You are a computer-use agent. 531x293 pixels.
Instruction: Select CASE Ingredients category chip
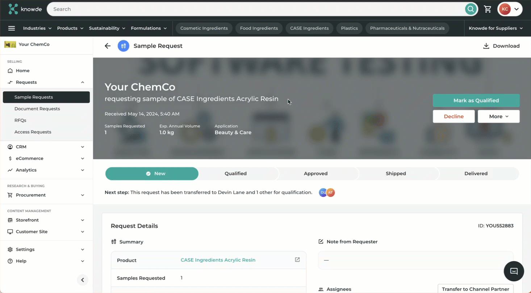309,28
